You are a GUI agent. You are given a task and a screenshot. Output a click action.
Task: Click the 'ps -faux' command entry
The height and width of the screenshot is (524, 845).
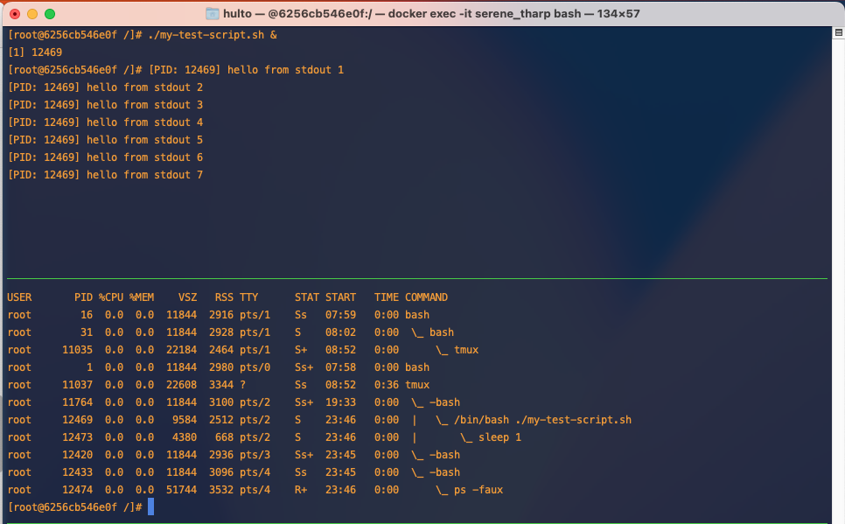pyautogui.click(x=478, y=490)
